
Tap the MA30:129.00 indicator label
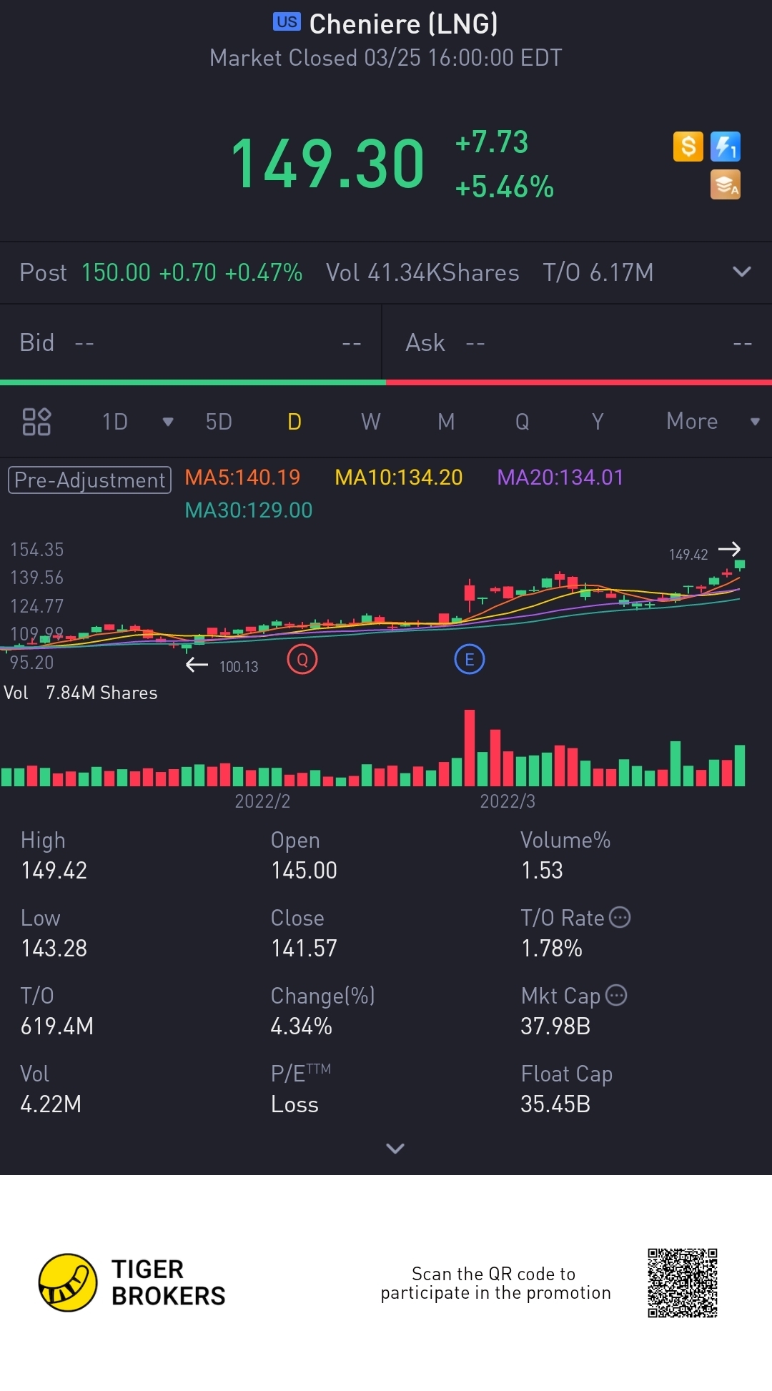click(x=249, y=510)
